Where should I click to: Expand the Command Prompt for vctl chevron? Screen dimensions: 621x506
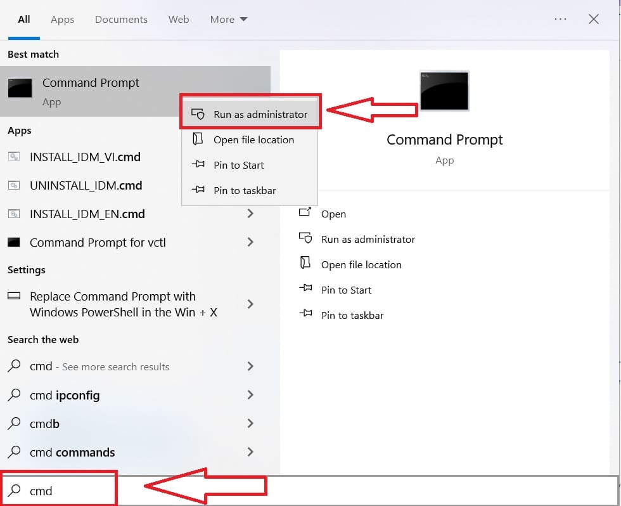coord(250,242)
